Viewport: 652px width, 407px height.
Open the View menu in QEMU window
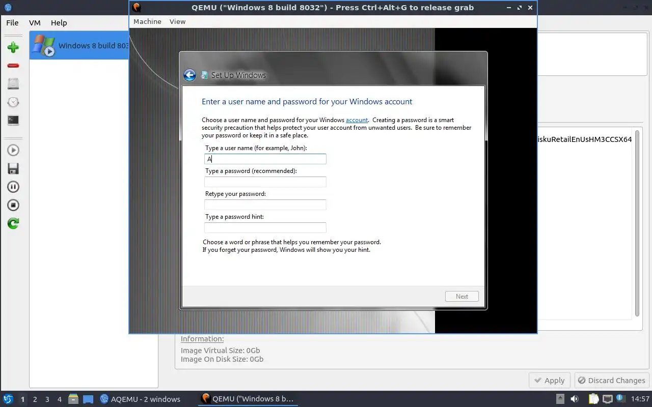(x=177, y=21)
